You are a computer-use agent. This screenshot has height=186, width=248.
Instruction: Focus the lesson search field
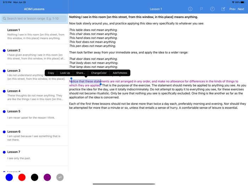[x=34, y=18]
